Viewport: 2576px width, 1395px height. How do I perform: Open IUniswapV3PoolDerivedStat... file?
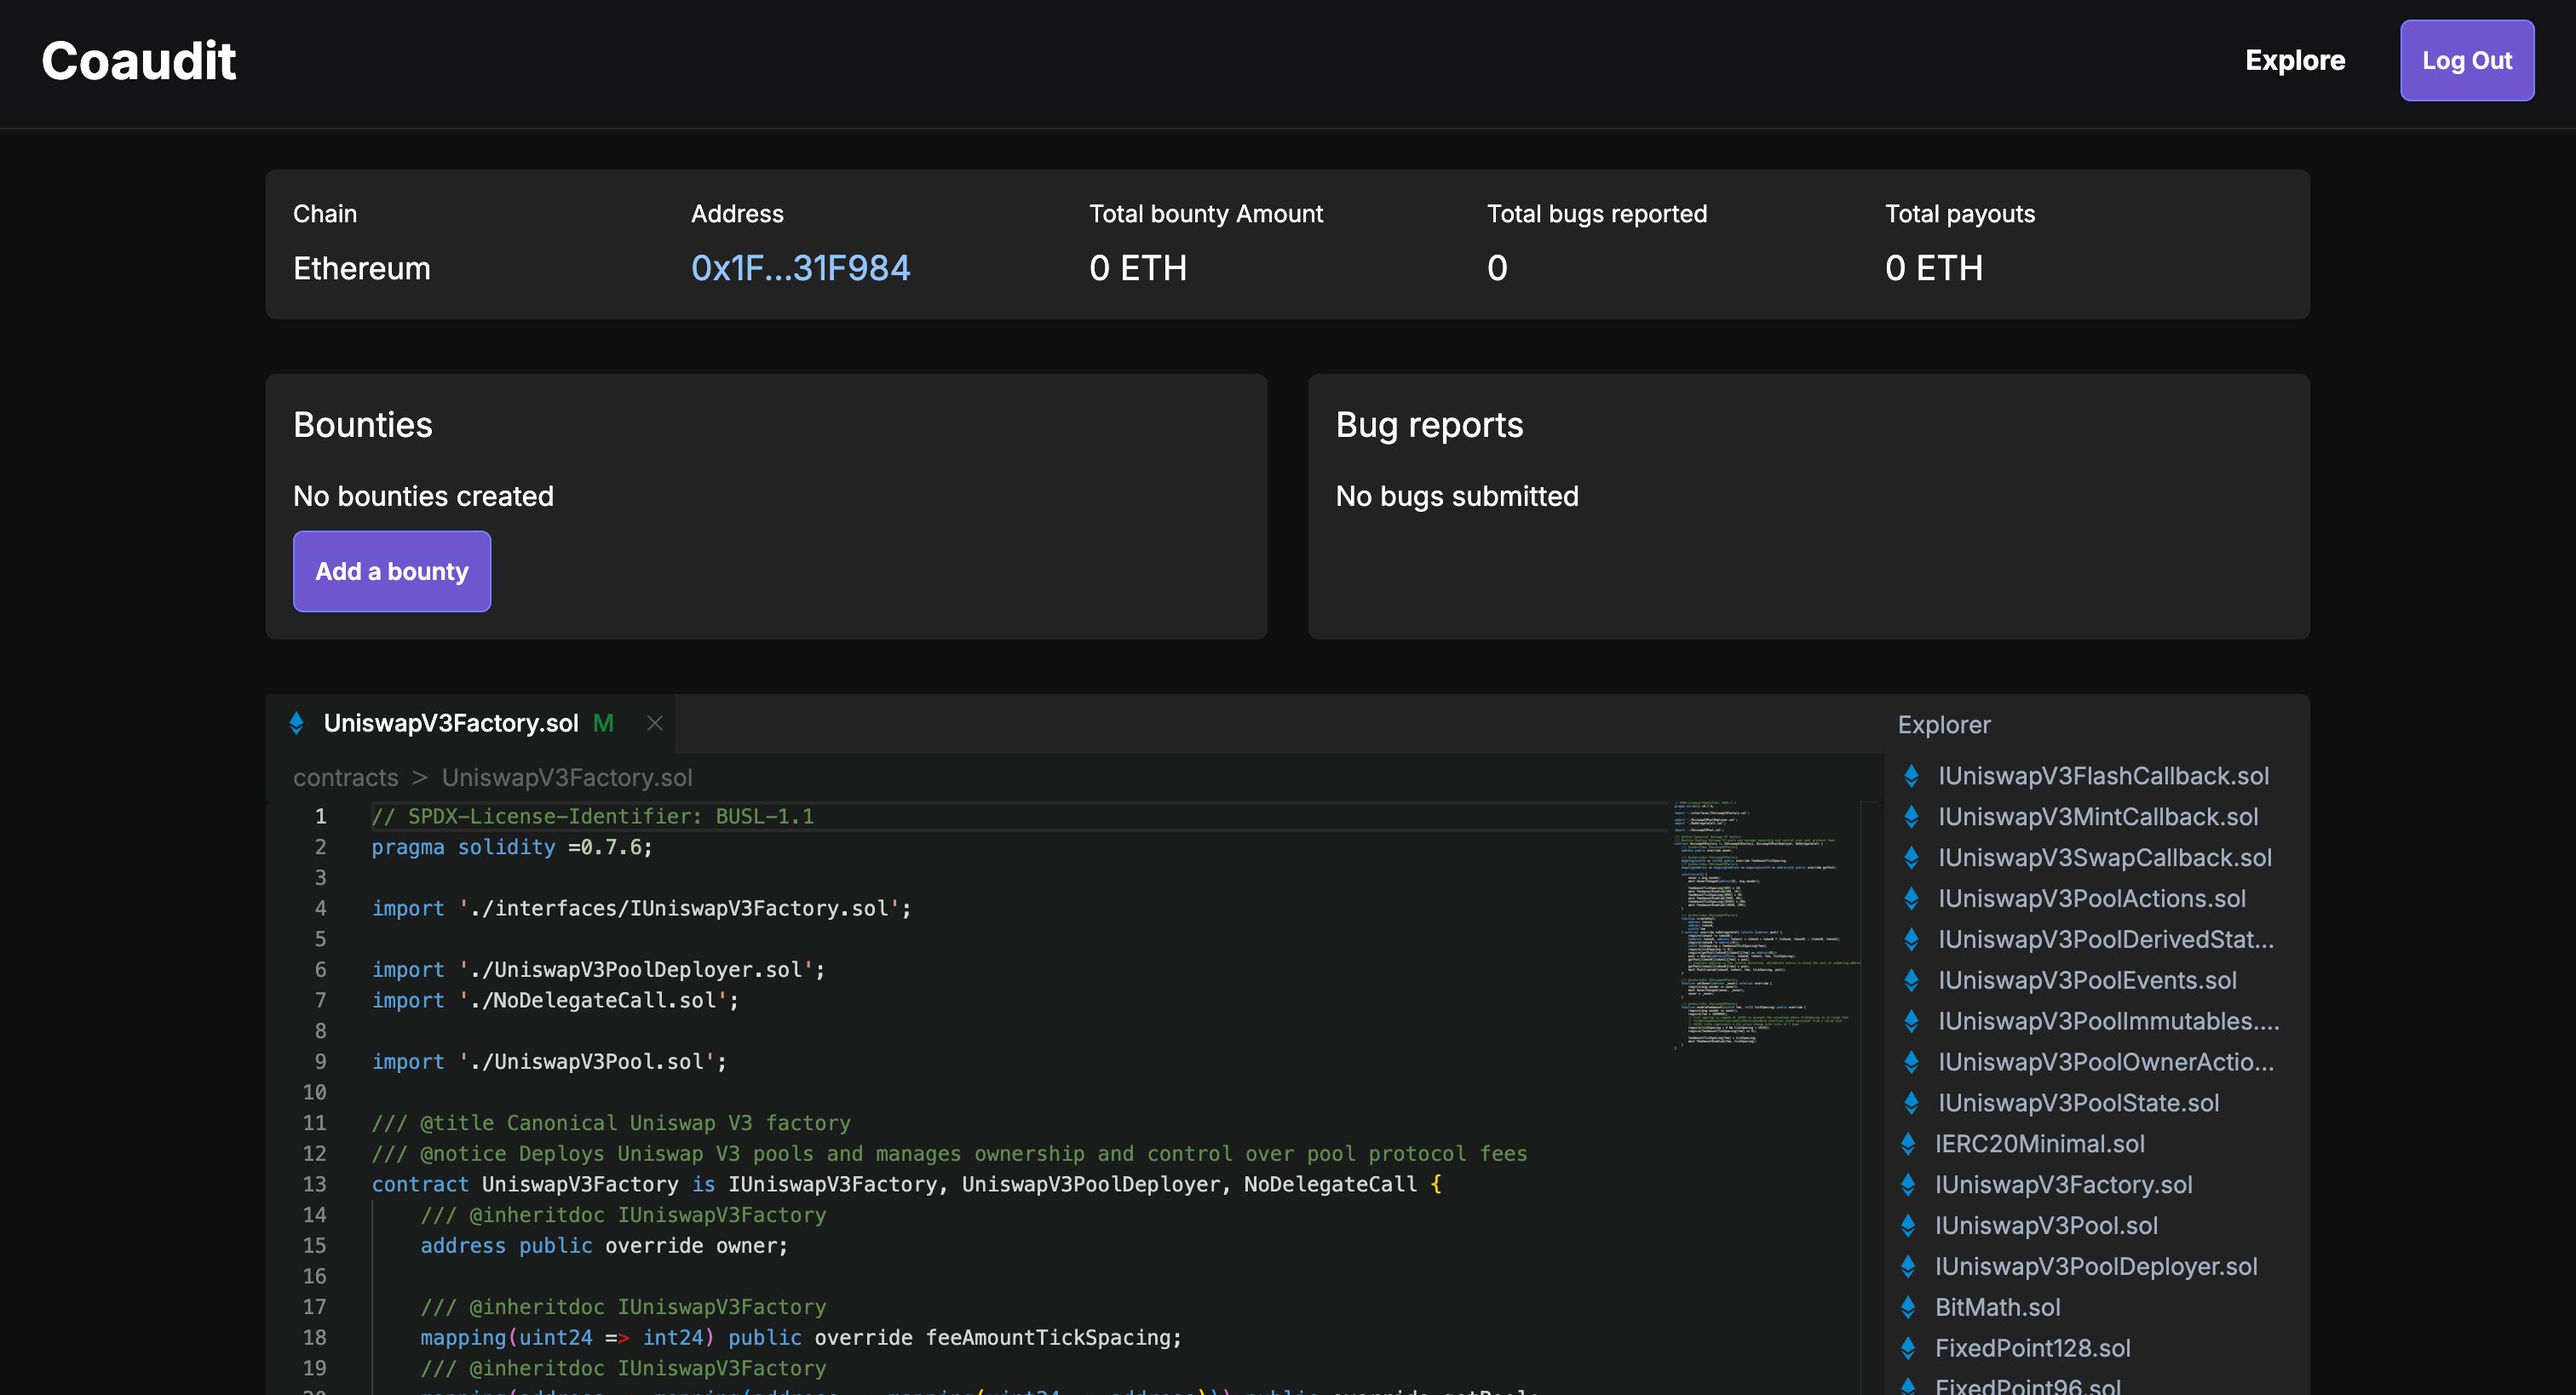click(x=2105, y=940)
